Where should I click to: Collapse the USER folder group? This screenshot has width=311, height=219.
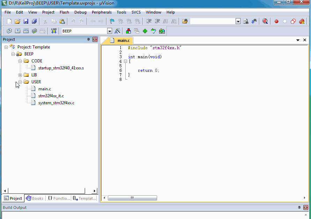point(20,82)
